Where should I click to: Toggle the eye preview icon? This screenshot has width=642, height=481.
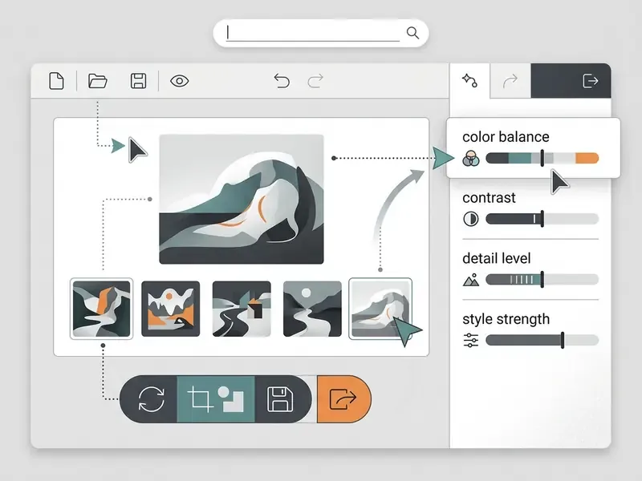pos(179,81)
